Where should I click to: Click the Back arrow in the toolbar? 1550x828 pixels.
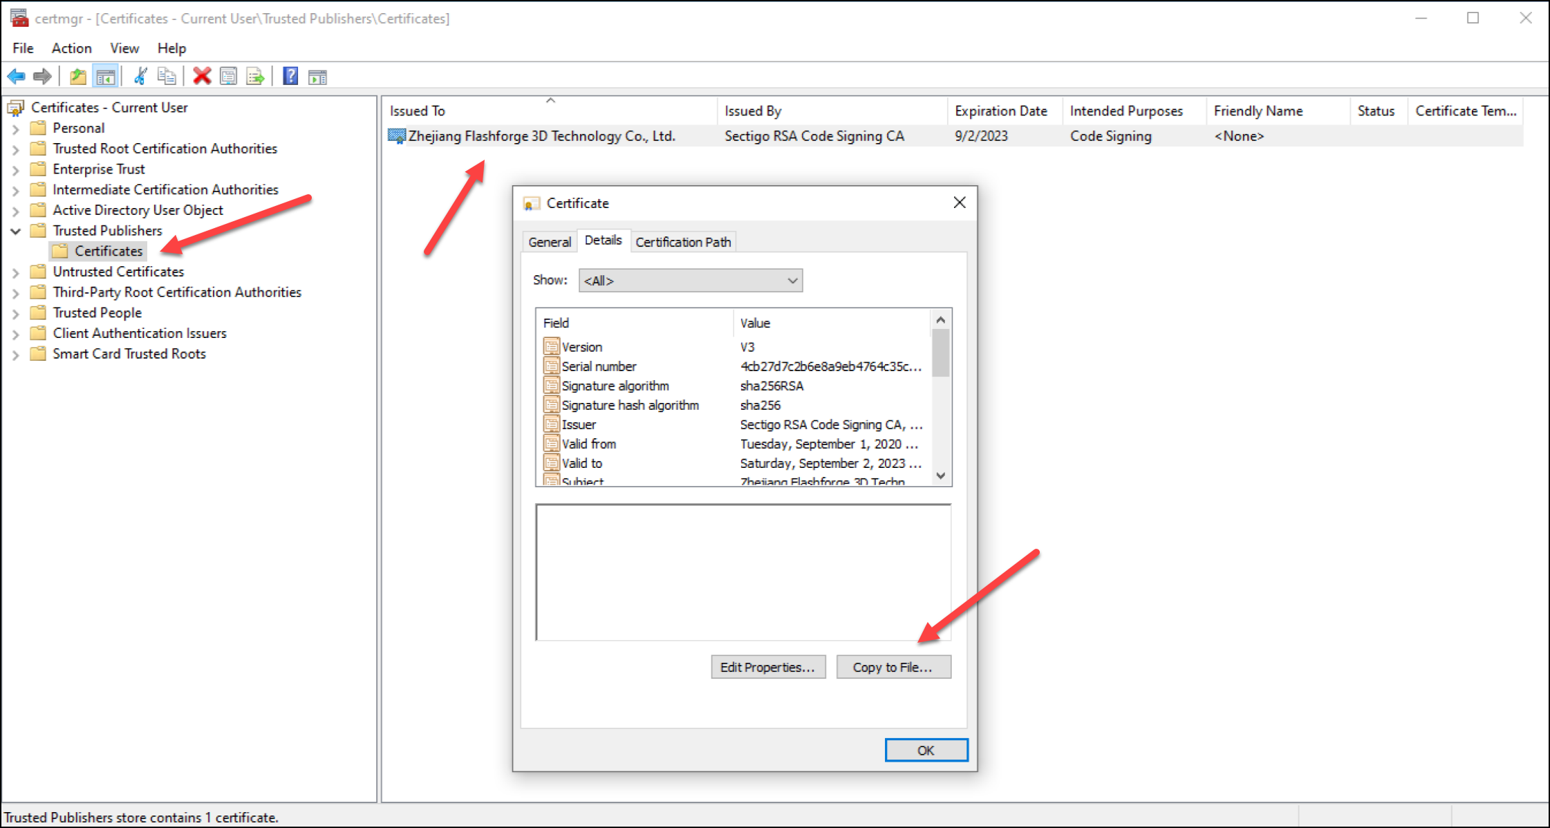tap(17, 76)
